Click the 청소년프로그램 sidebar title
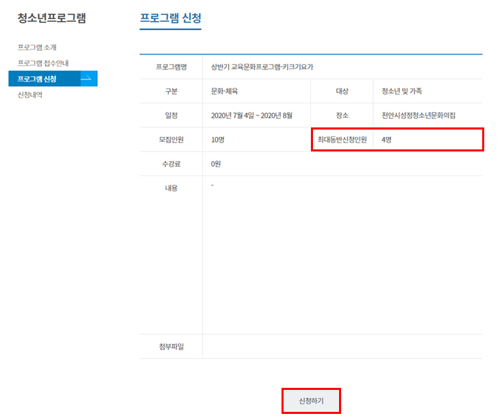 pos(51,18)
